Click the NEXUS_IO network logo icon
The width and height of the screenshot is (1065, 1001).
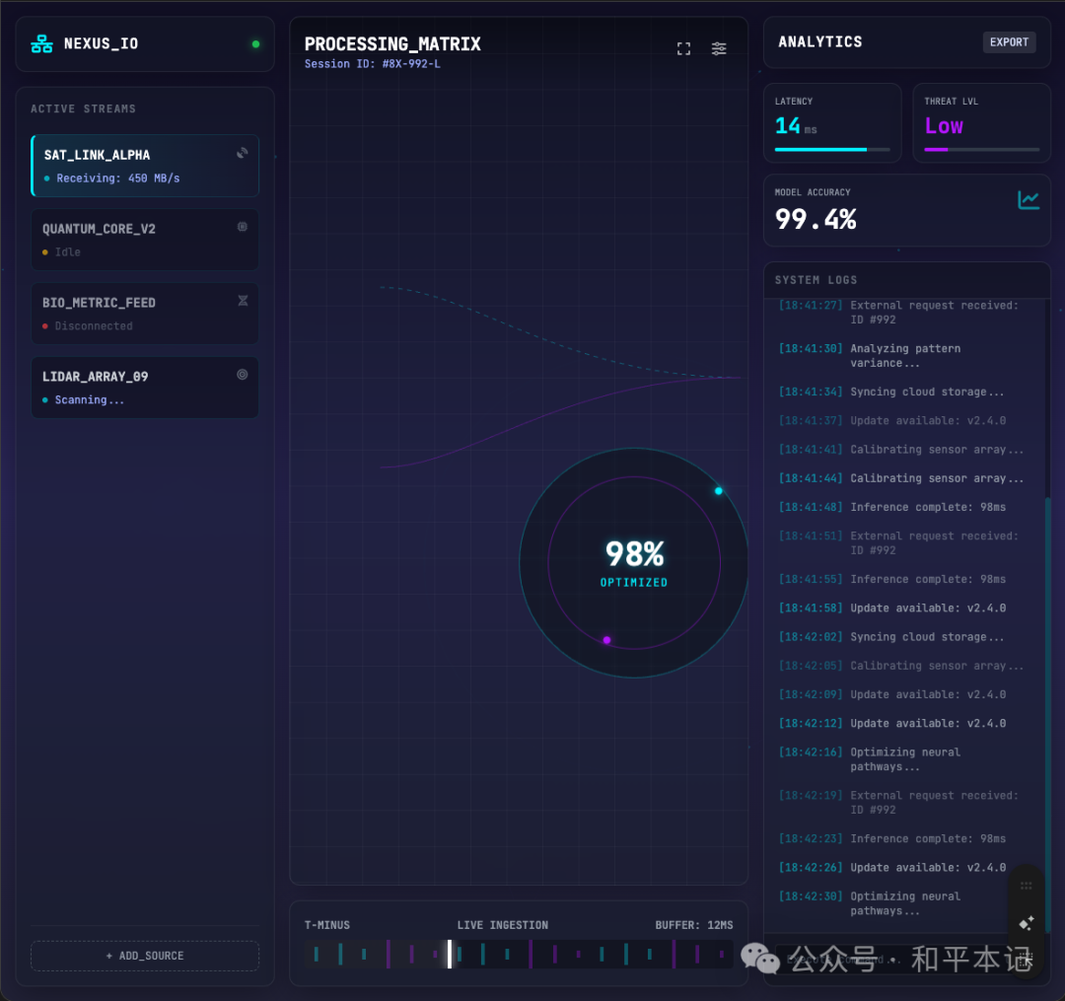point(41,44)
